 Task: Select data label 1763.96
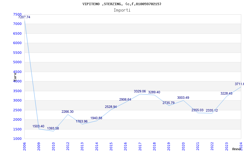82,121
